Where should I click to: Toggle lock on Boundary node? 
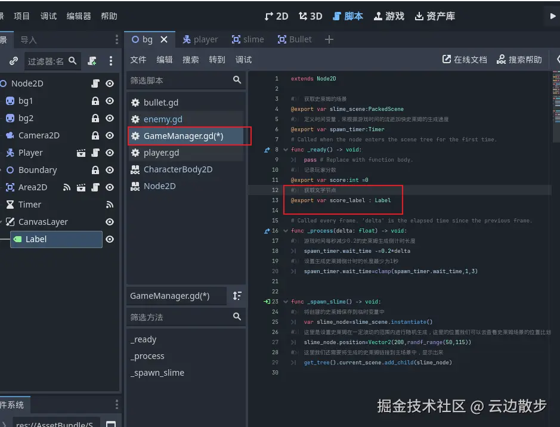(95, 170)
